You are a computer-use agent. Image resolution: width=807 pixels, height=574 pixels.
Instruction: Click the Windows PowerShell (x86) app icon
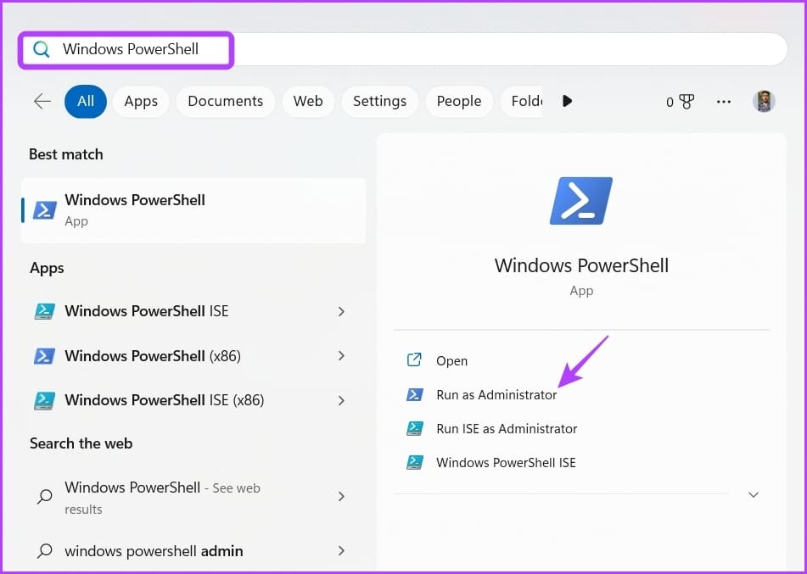[x=45, y=356]
